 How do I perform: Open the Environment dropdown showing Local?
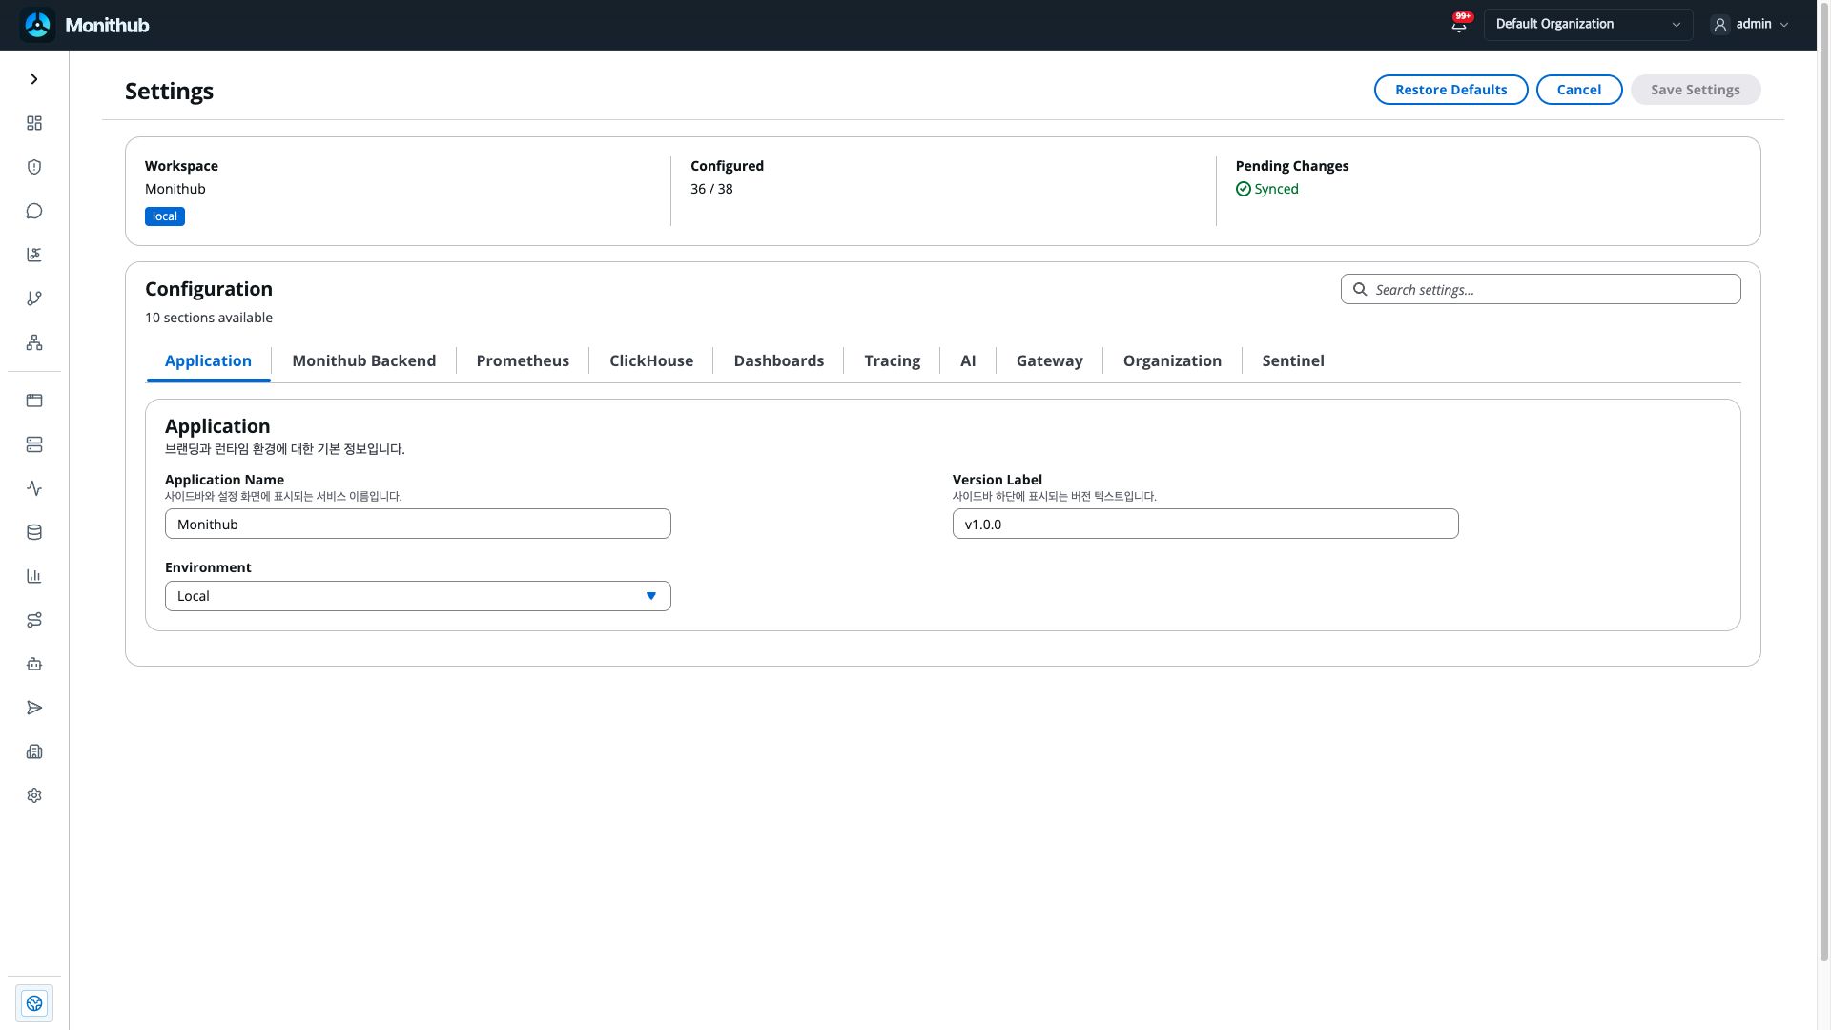[x=418, y=596]
